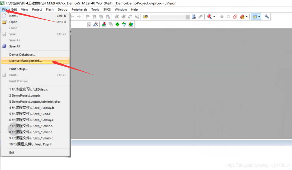The width and height of the screenshot is (292, 170).
Task: Toggle bookmark flag icon
Action: (x=88, y=17)
